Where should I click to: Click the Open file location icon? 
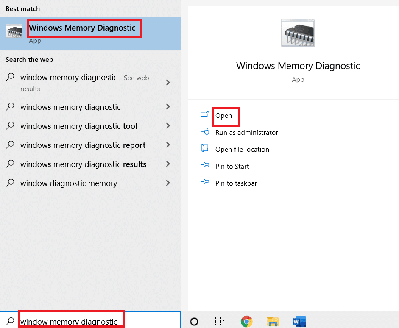tap(205, 149)
